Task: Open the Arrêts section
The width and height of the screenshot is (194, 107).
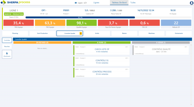Action: pyautogui.click(x=97, y=33)
